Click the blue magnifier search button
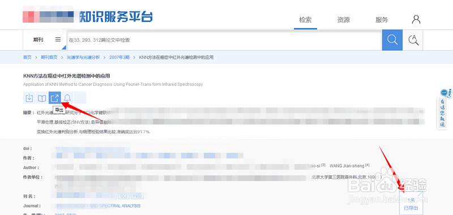 392,40
